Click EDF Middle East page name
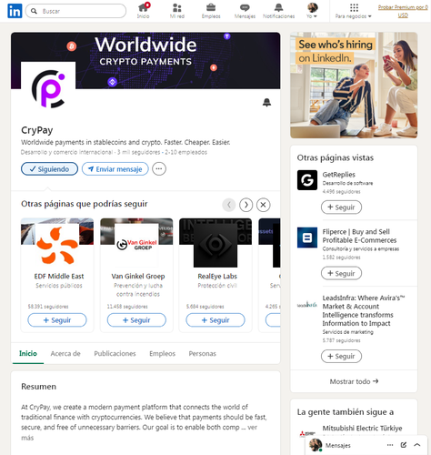431x455 pixels. (59, 277)
